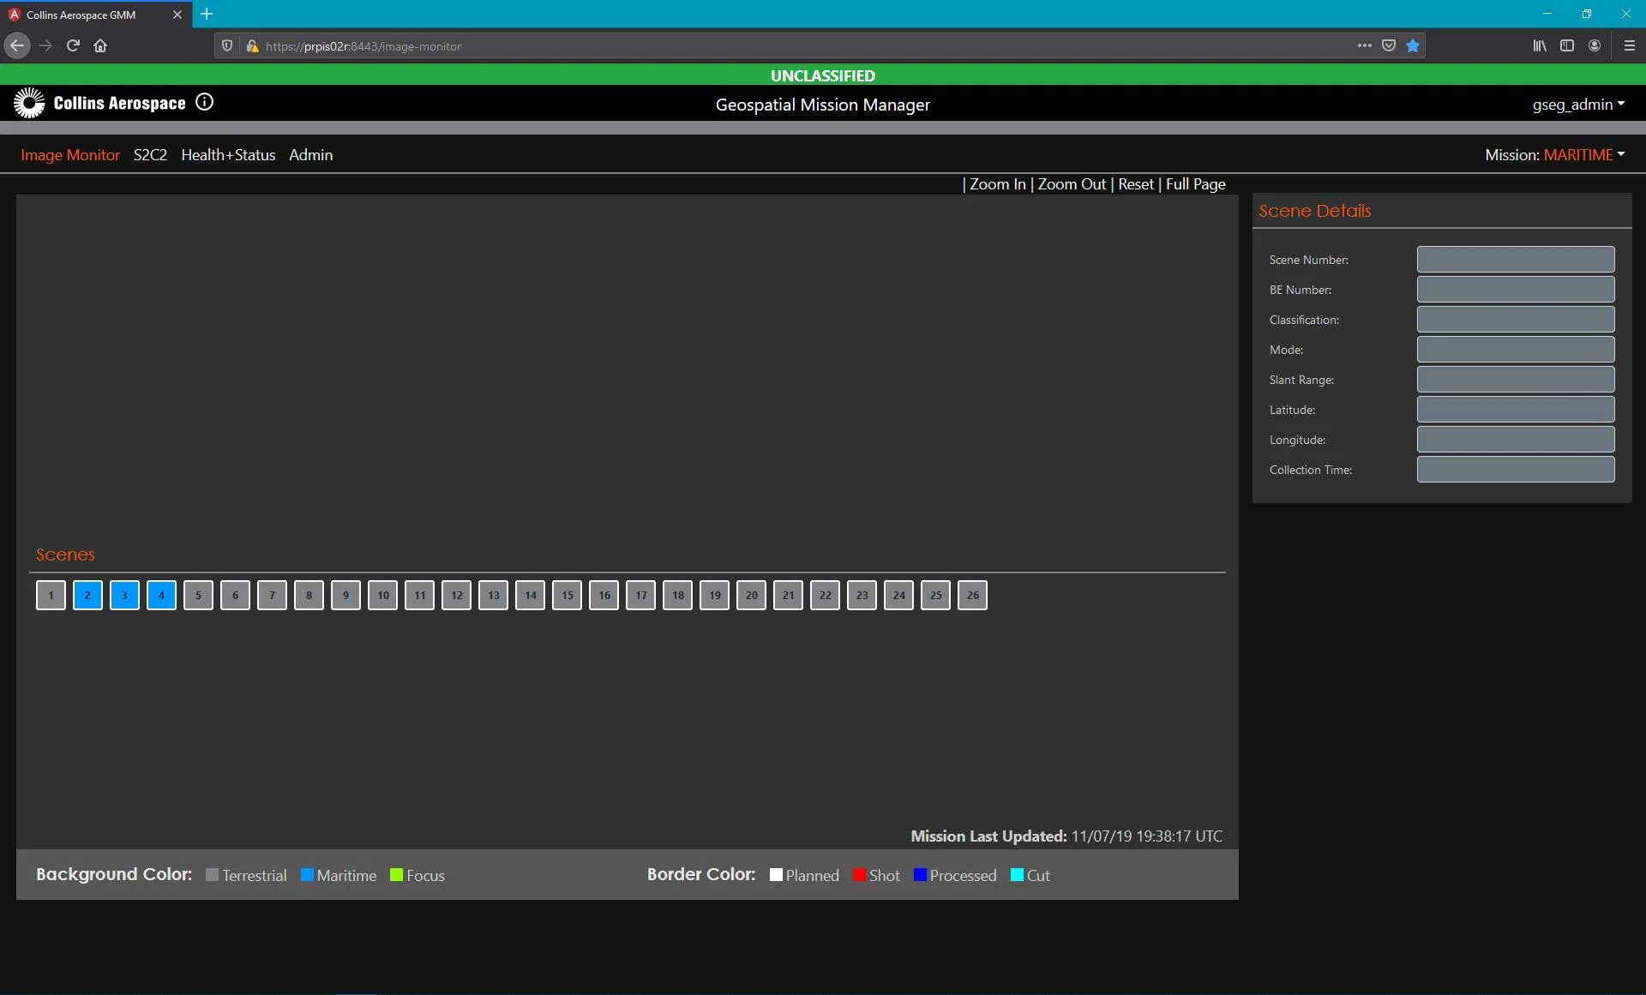
Task: Select scene 5 tile
Action: [x=198, y=596]
